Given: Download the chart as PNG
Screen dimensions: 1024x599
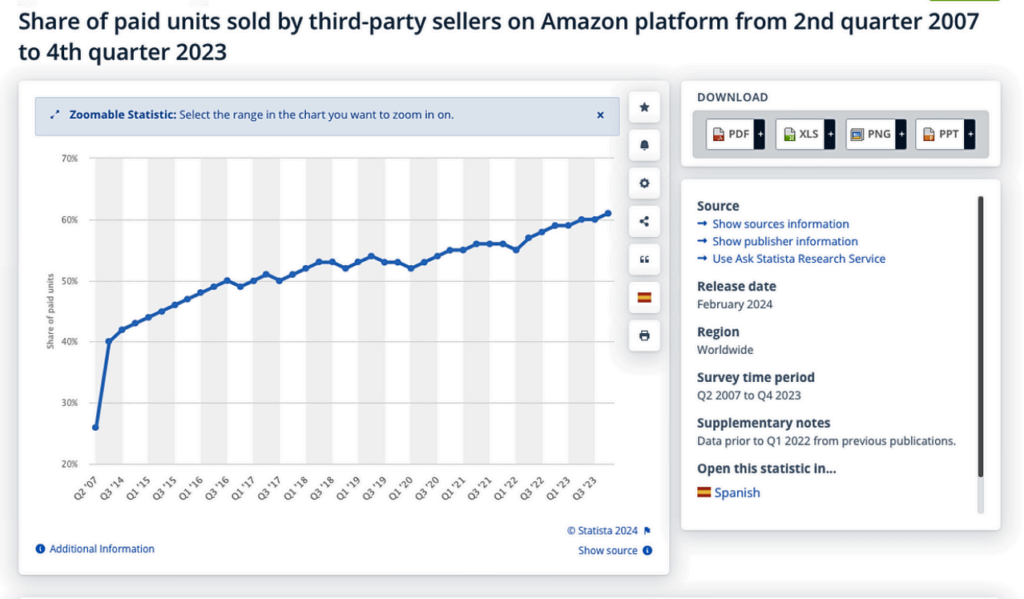Looking at the screenshot, I should (x=871, y=134).
